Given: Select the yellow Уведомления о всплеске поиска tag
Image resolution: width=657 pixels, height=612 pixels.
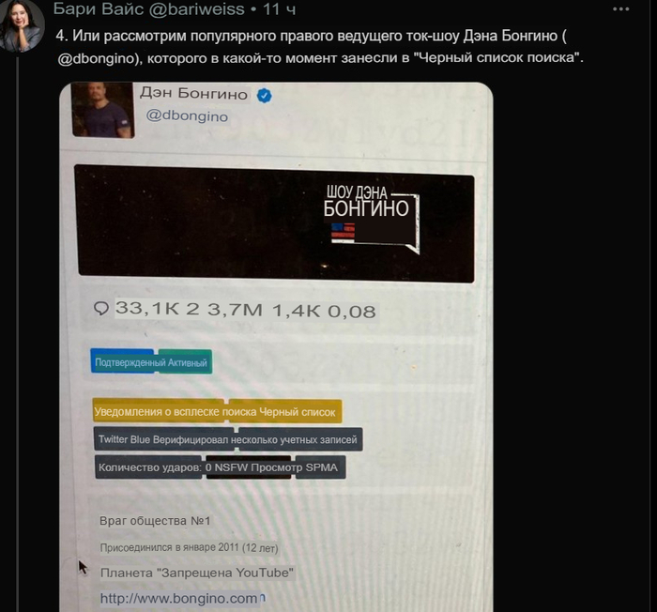Looking at the screenshot, I should 160,411.
